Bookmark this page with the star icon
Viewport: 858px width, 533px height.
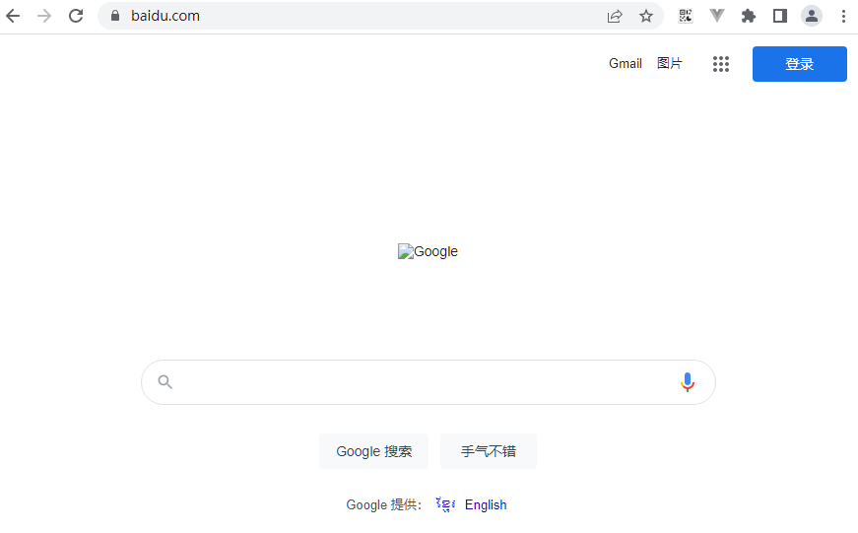tap(646, 16)
